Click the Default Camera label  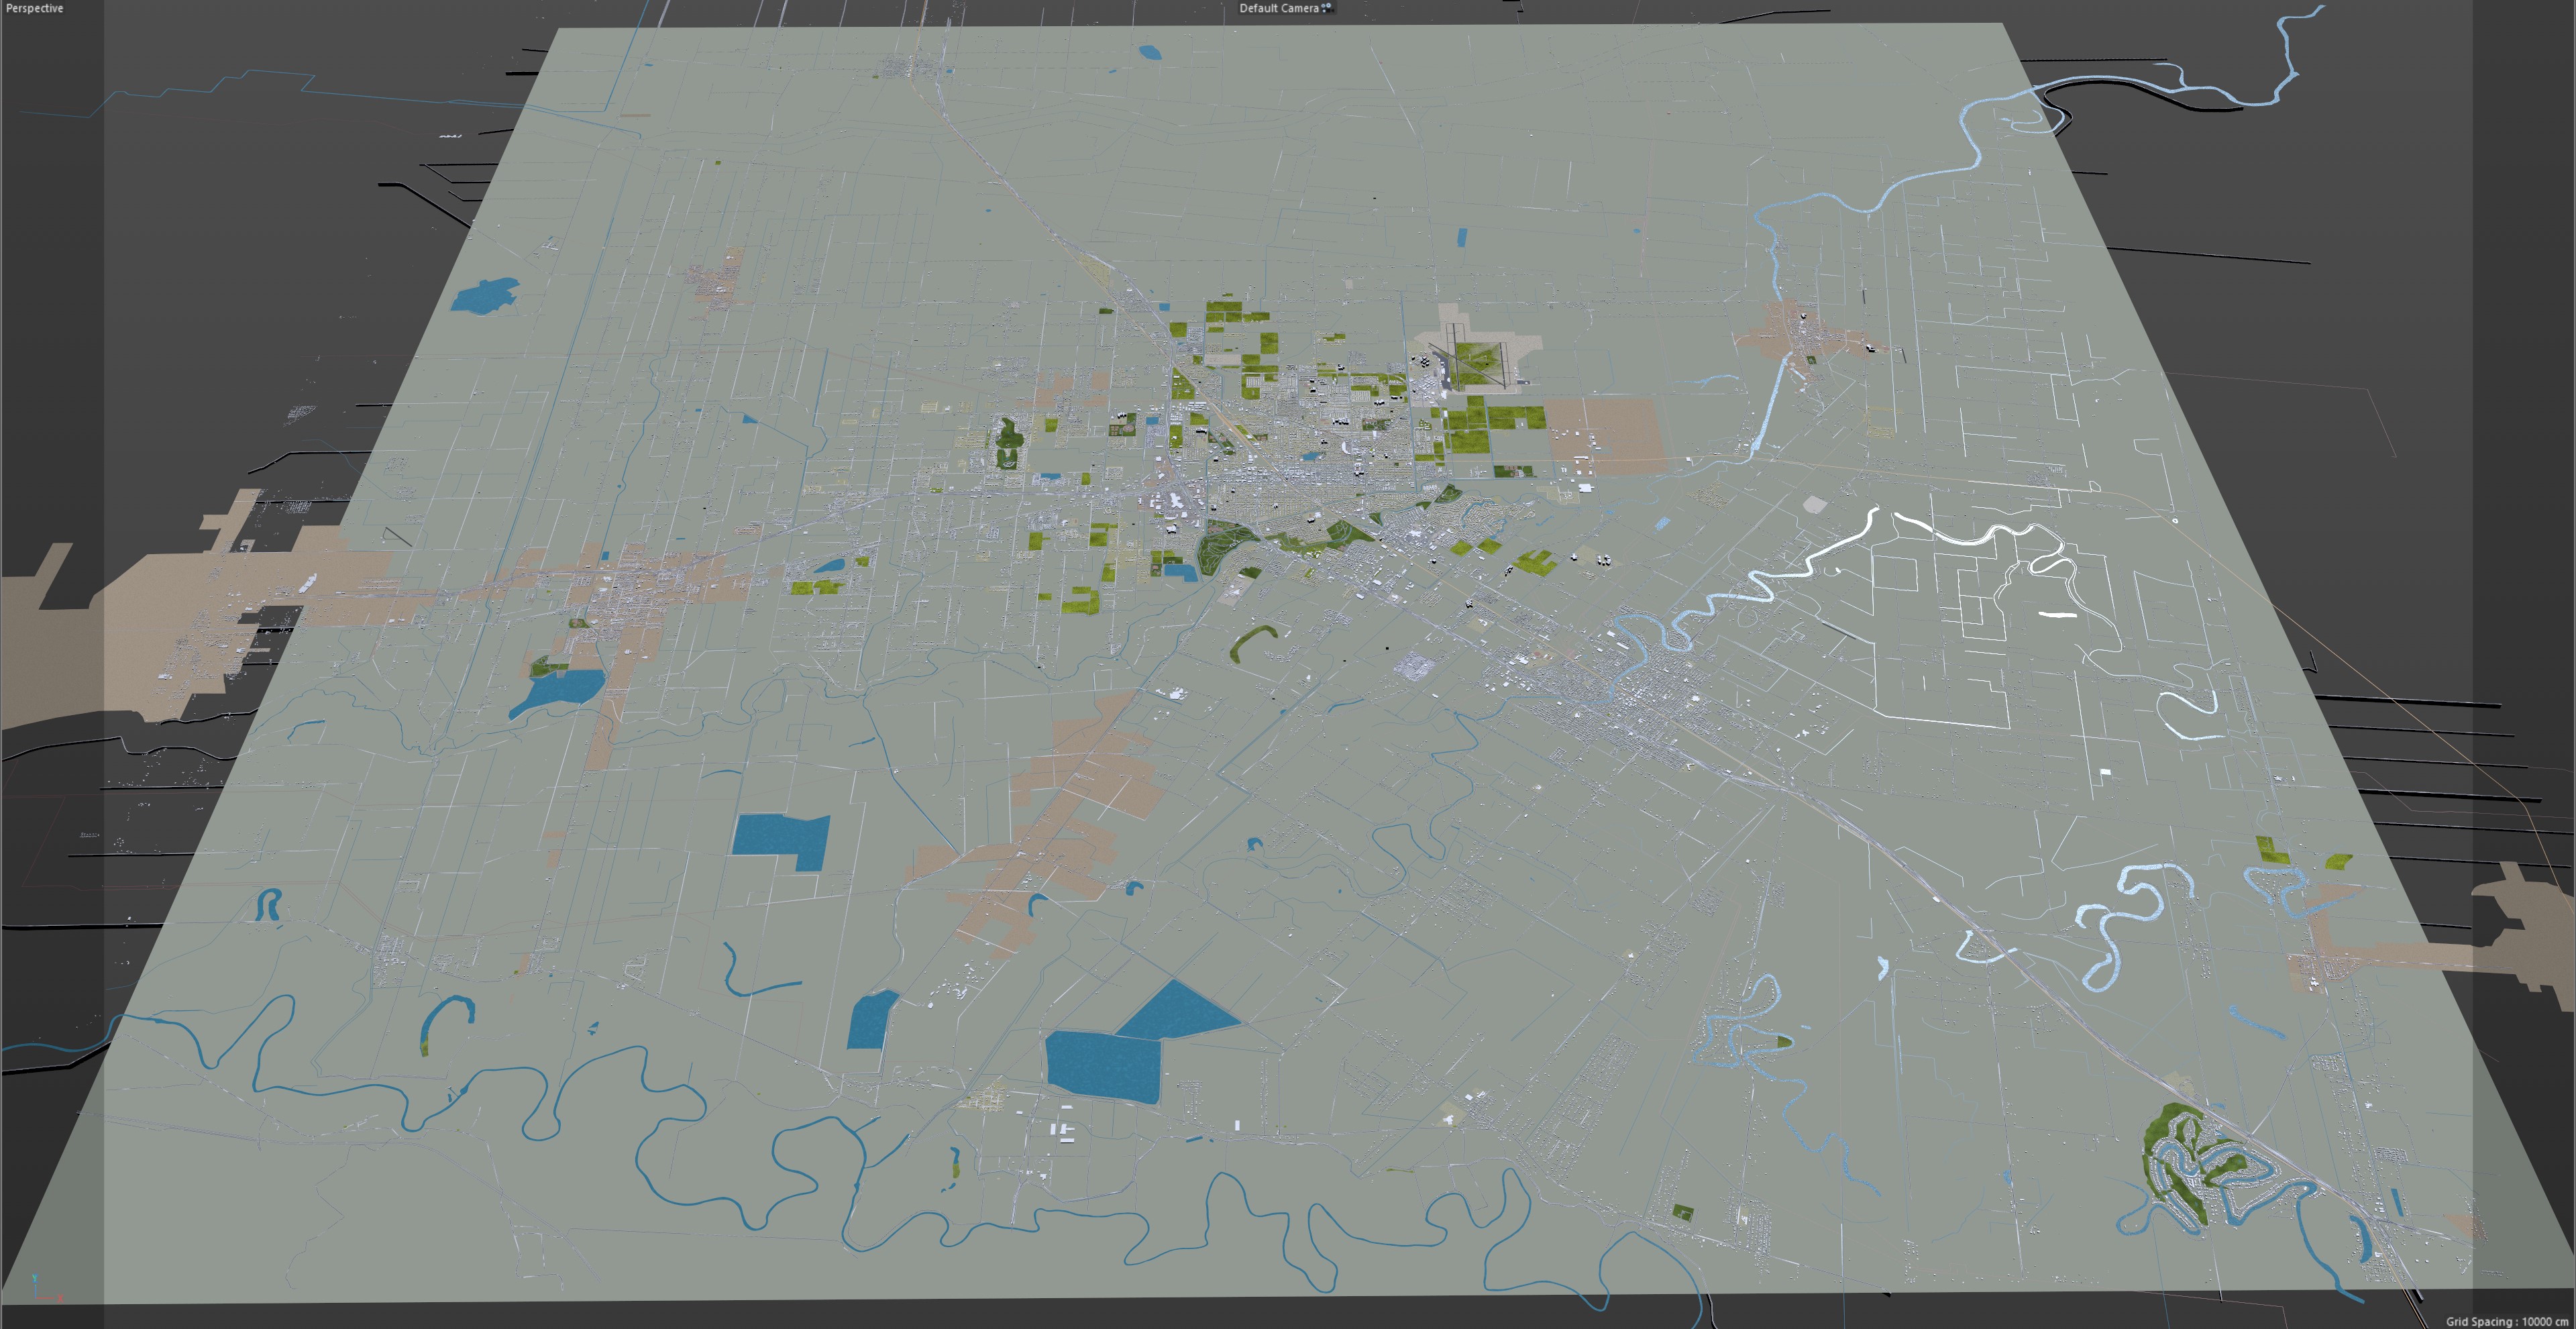pyautogui.click(x=1278, y=8)
